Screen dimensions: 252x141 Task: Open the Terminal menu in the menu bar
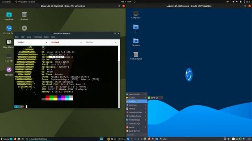pos(37,37)
